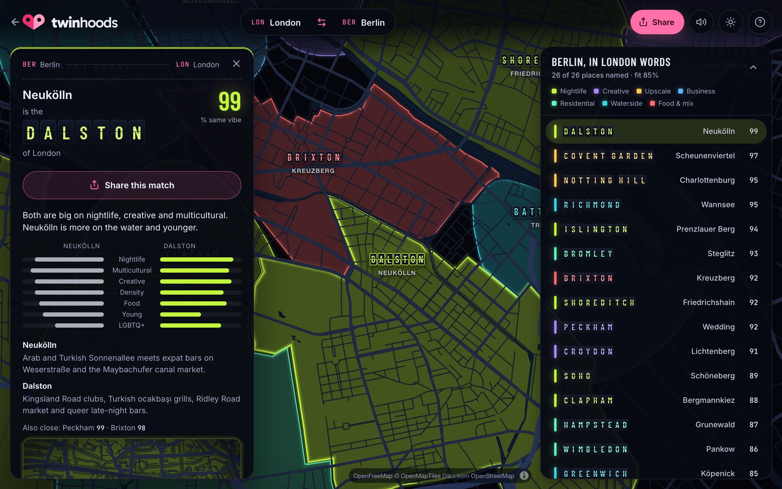Viewport: 782px width, 489px height.
Task: Click the Business legend item
Action: tap(696, 91)
